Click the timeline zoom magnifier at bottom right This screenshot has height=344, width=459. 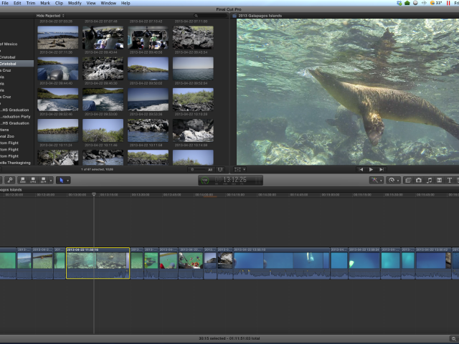(454, 338)
